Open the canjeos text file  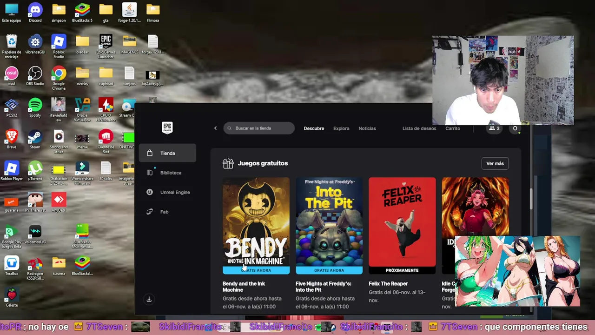click(129, 76)
